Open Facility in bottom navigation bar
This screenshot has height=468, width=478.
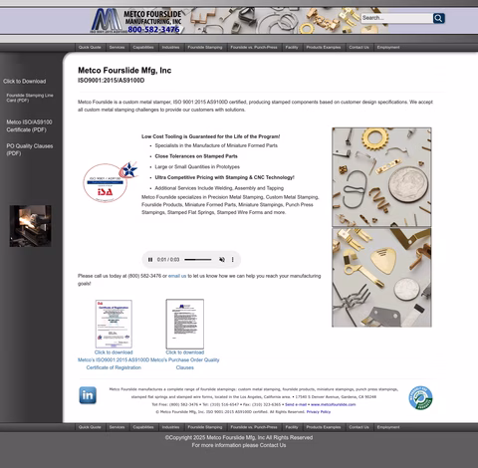pyautogui.click(x=292, y=427)
